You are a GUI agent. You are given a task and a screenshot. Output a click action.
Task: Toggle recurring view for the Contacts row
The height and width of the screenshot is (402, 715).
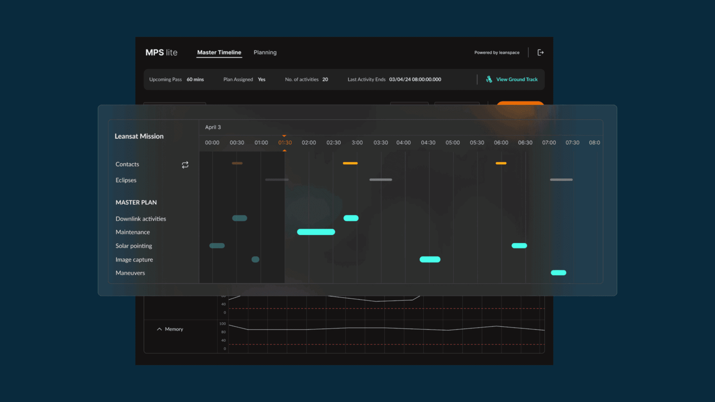[x=185, y=165]
